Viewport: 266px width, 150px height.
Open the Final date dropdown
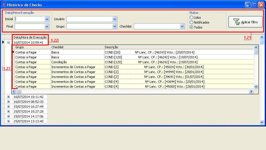pos(47,26)
